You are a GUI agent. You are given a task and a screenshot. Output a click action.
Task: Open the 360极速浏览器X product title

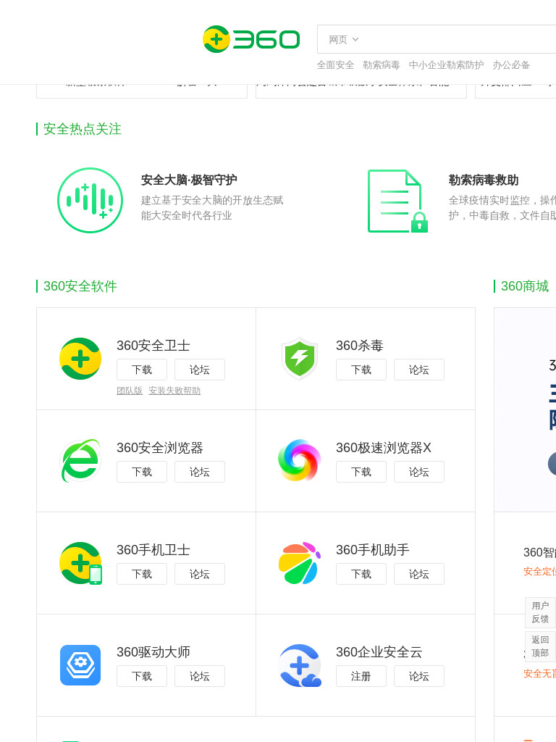(x=384, y=448)
